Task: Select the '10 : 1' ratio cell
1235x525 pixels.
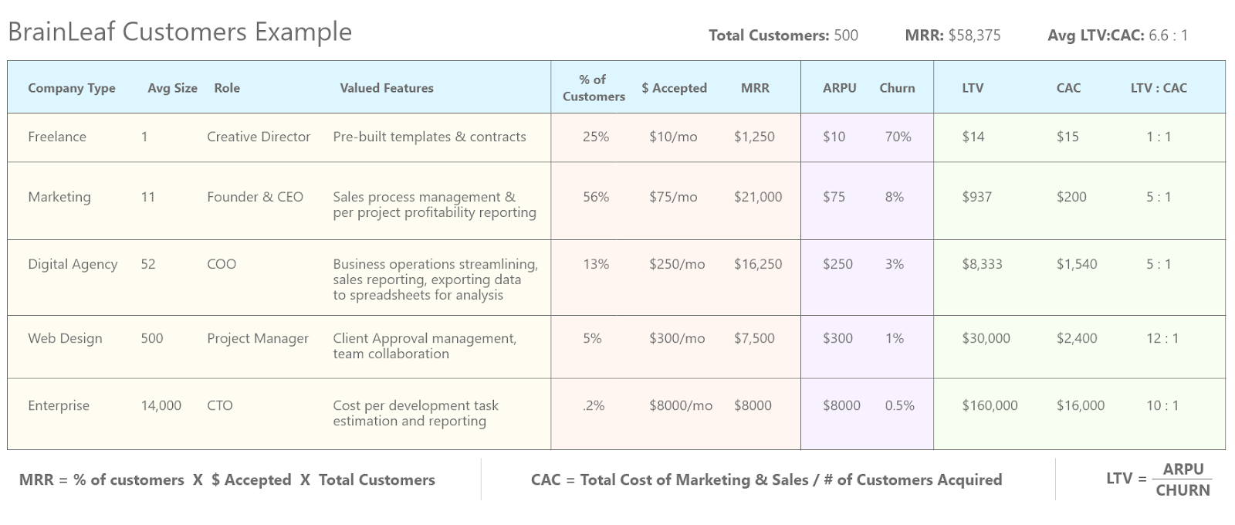Action: click(1162, 405)
